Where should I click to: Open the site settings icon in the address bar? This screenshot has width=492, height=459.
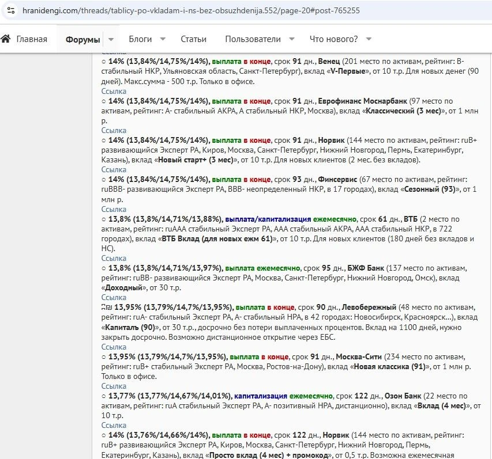click(x=11, y=10)
